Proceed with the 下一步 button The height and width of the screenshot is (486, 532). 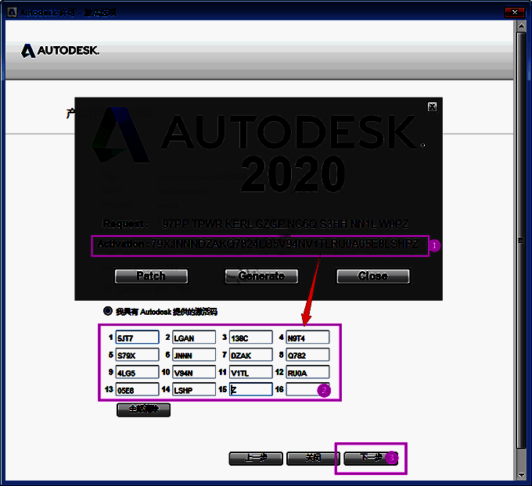tap(371, 458)
